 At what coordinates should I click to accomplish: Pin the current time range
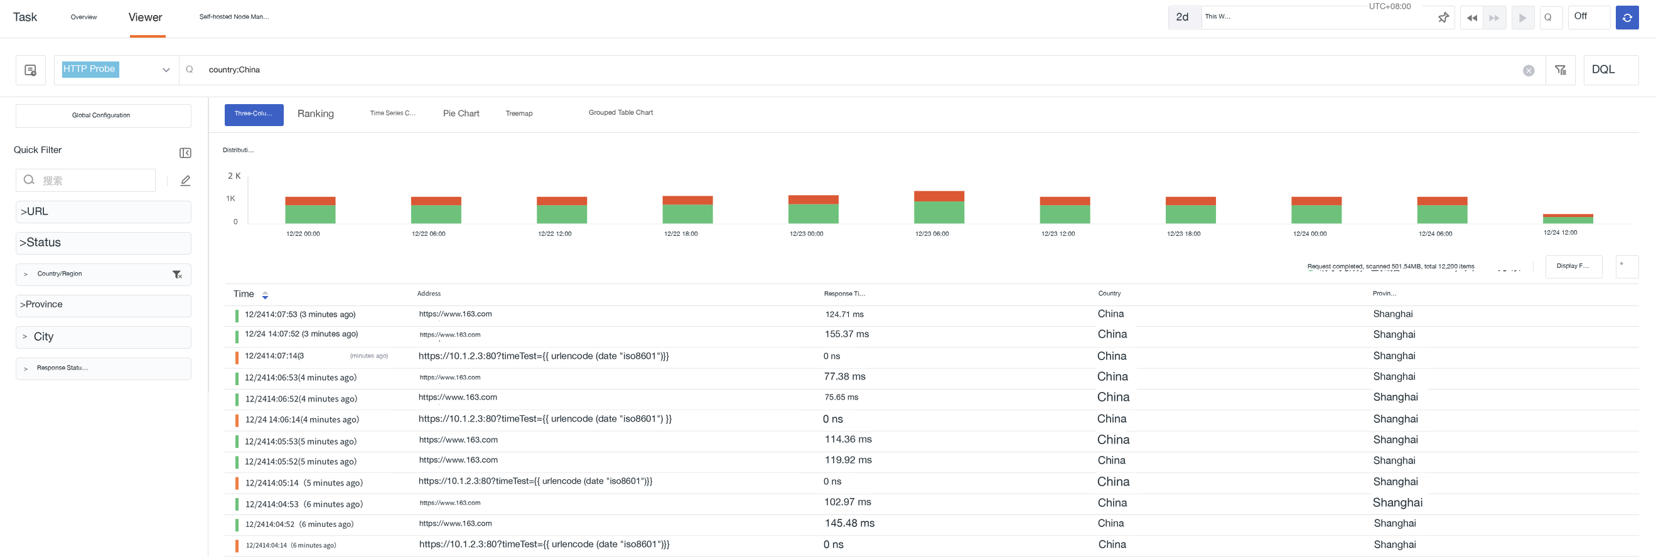click(1443, 18)
